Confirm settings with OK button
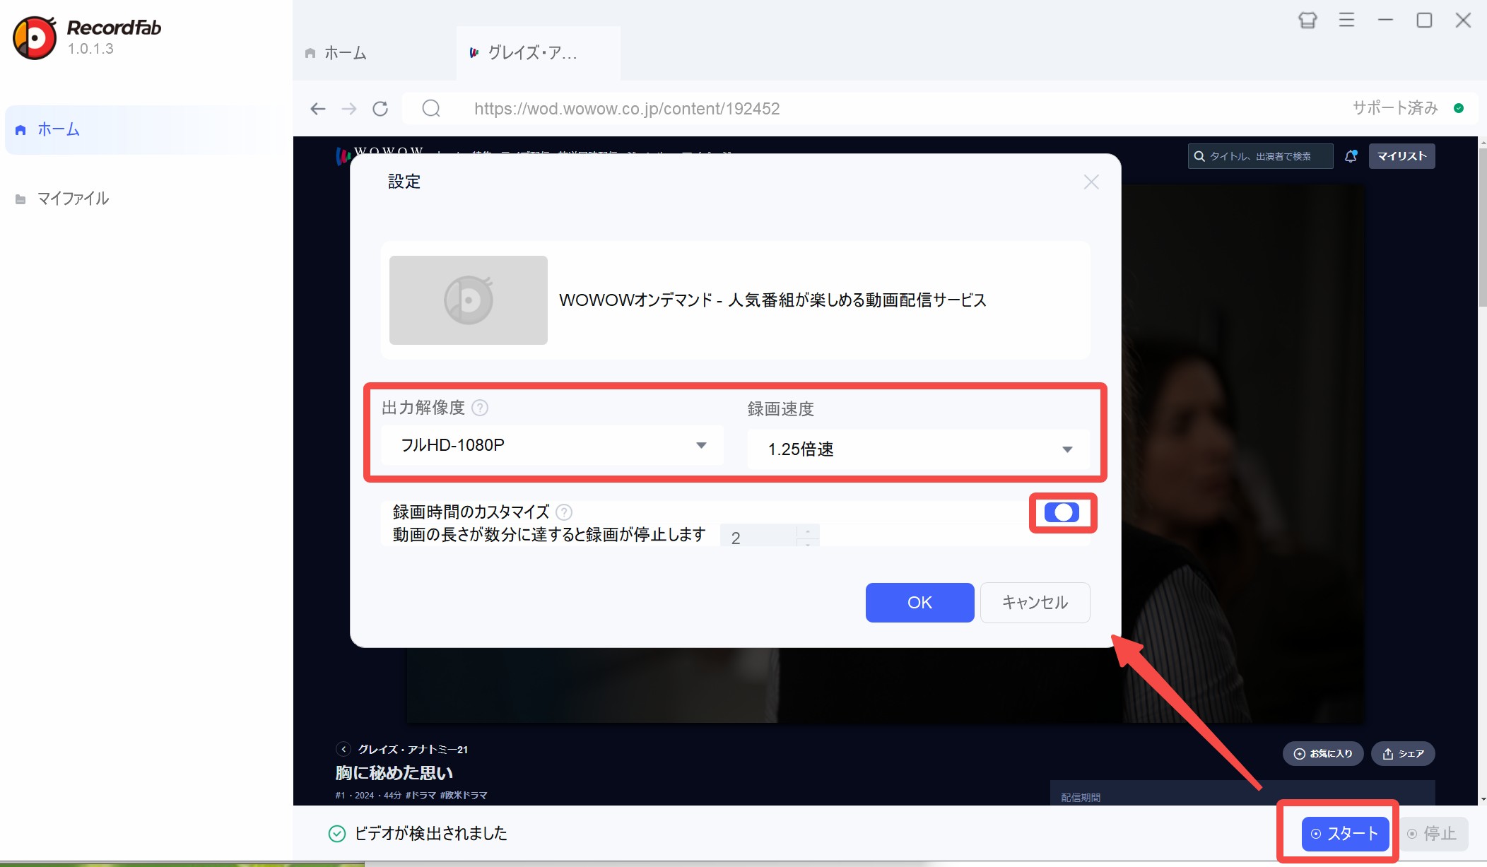 click(x=919, y=603)
